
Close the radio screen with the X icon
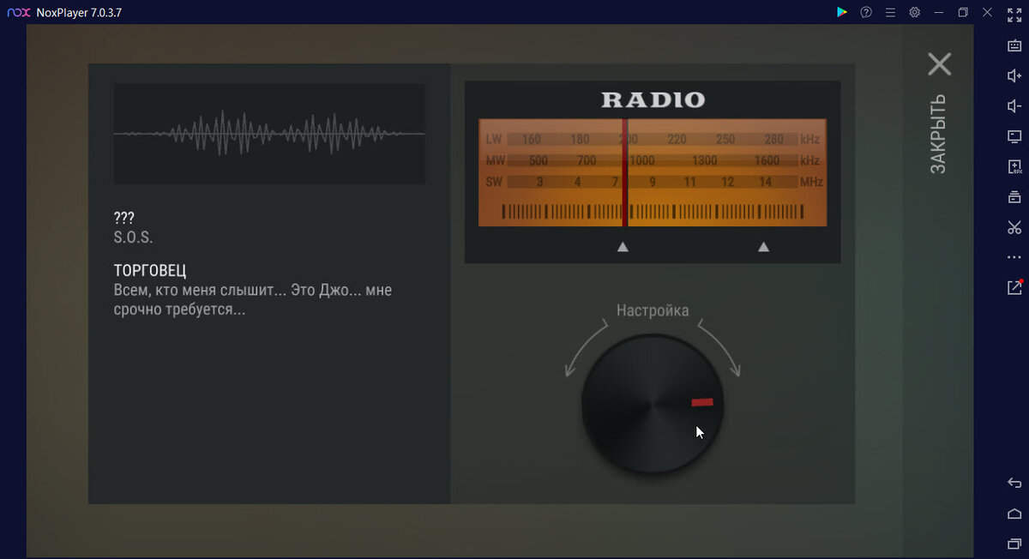(940, 64)
